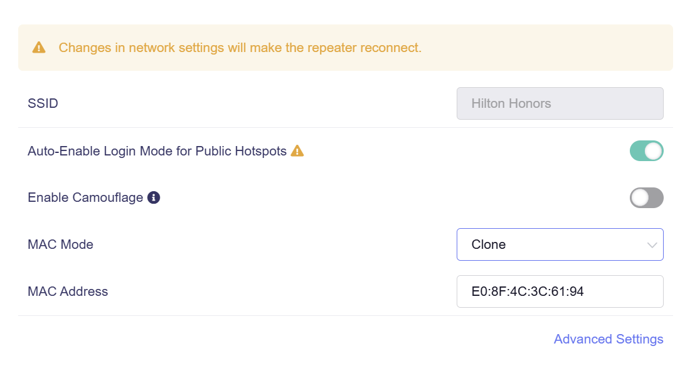
Task: Click the warning icon beside Public Hotspots label
Action: (297, 151)
